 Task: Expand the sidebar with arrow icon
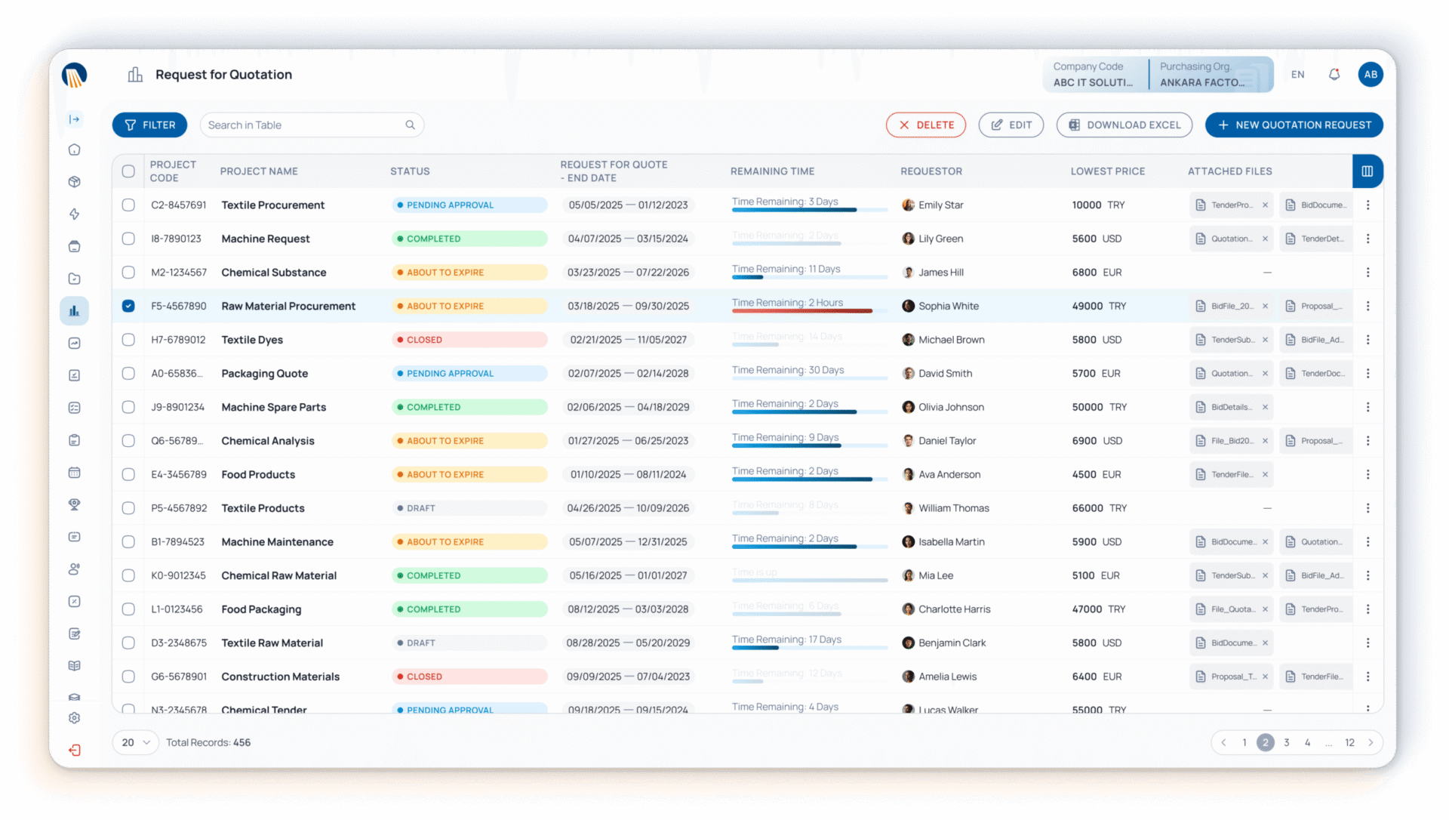click(x=74, y=119)
